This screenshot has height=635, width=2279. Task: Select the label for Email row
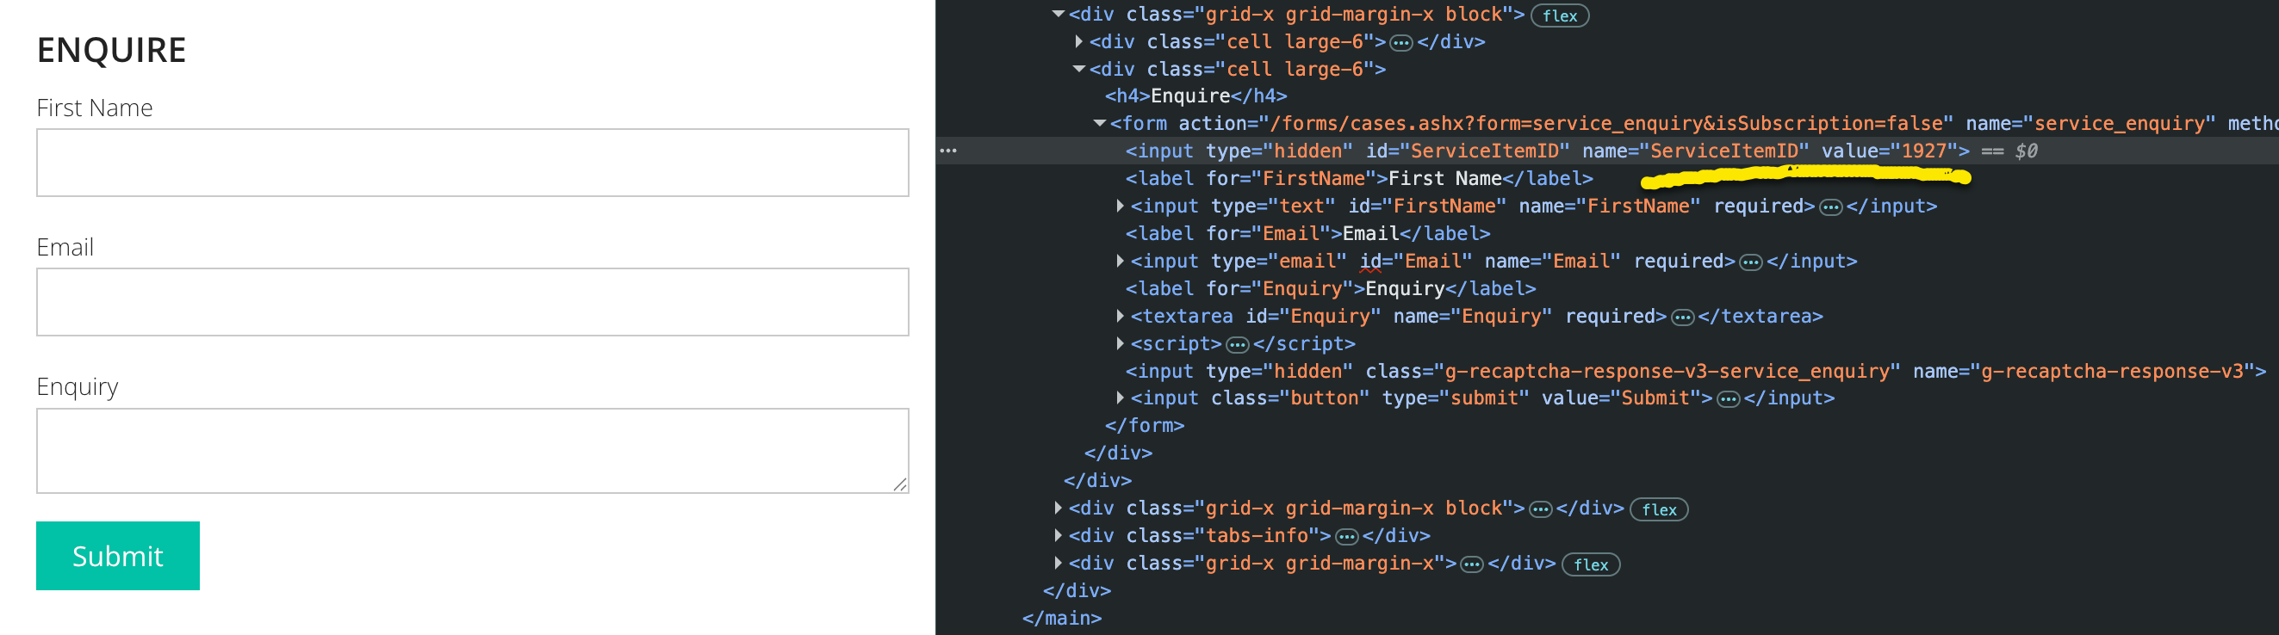point(1307,233)
